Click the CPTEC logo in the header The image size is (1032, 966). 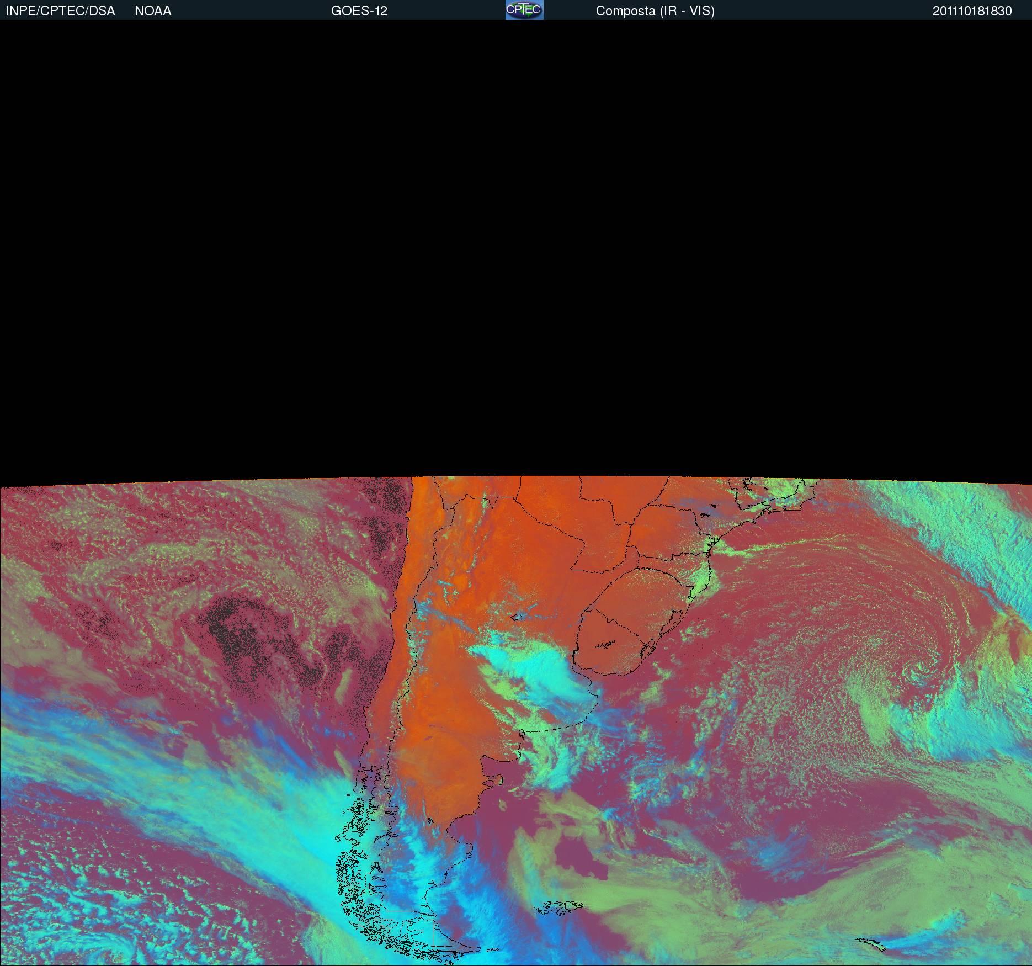(x=524, y=10)
